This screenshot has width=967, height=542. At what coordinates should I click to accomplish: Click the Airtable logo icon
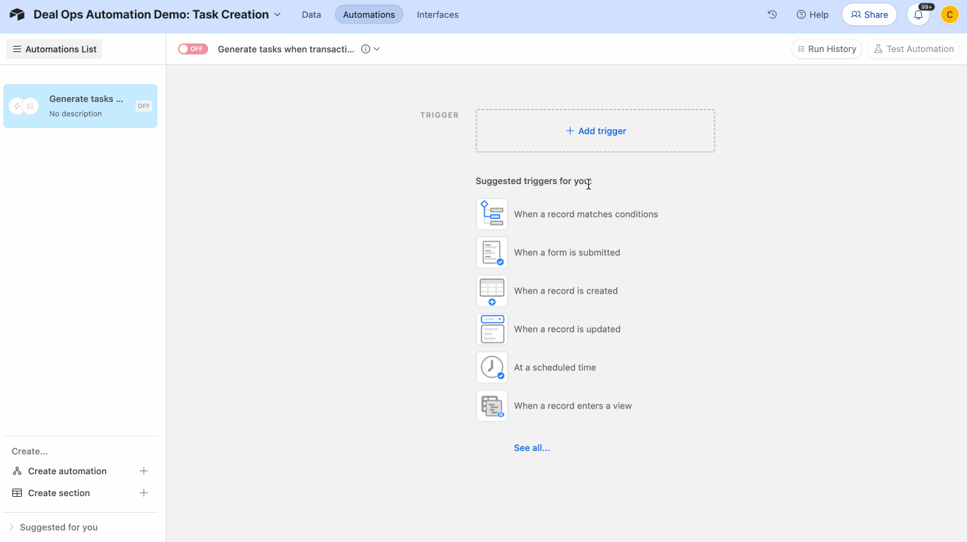(17, 14)
